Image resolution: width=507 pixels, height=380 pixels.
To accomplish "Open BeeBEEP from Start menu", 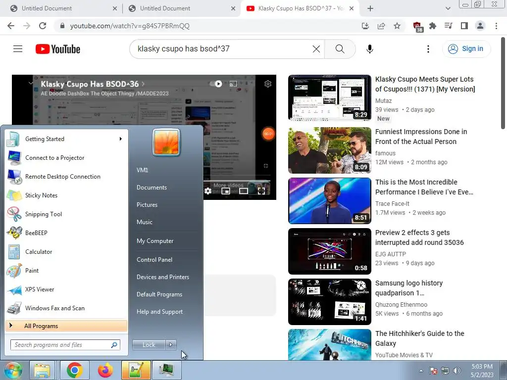I will [x=66, y=233].
